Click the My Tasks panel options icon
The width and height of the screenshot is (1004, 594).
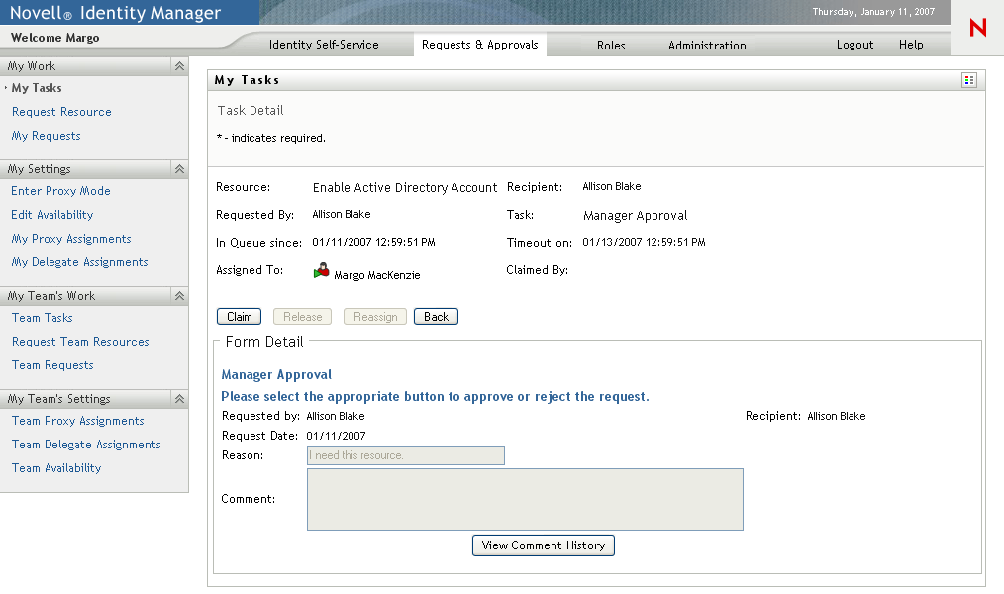(969, 80)
